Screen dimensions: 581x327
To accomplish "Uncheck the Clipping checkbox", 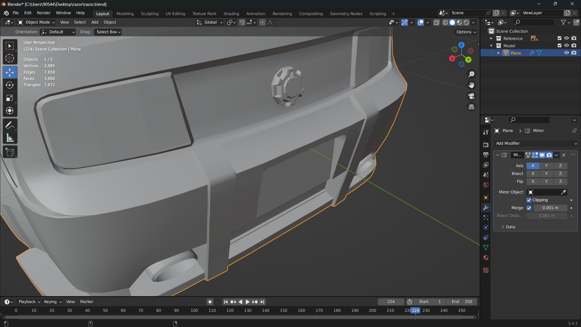I will pos(529,200).
